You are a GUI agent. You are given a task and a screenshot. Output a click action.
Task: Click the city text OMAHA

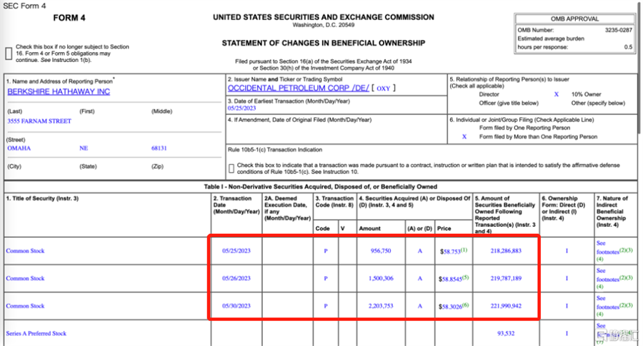point(19,148)
